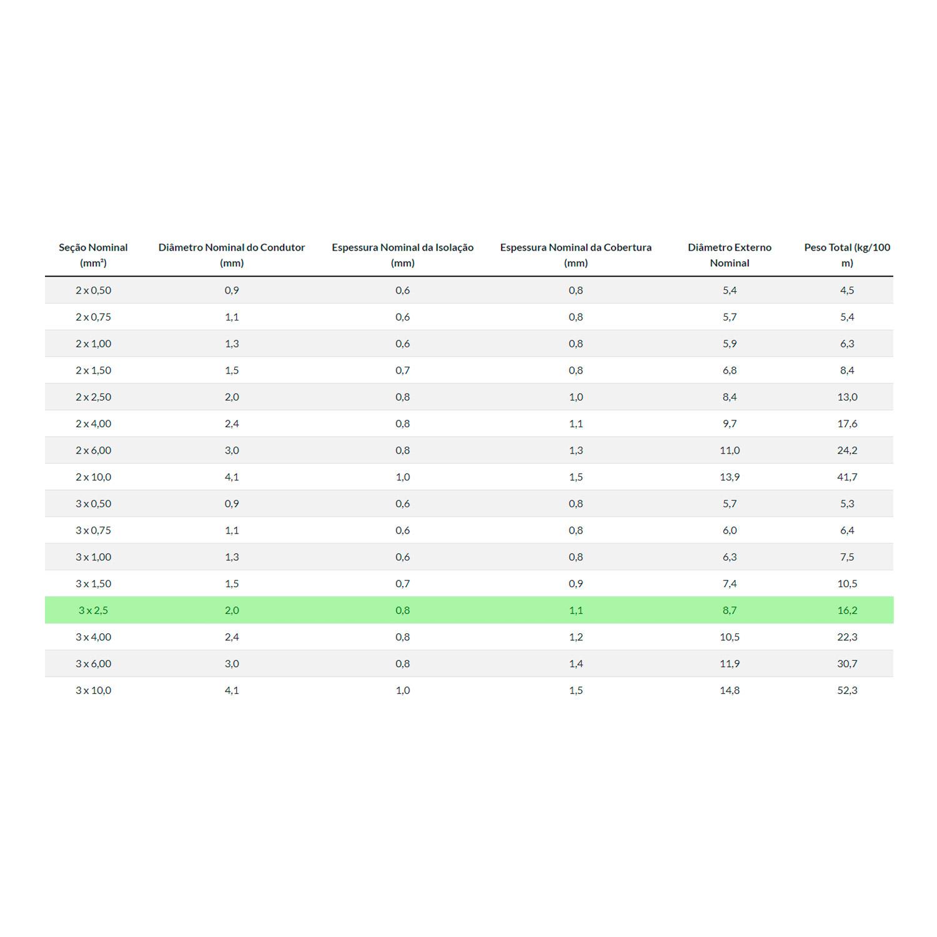The width and height of the screenshot is (937, 937).
Task: Select the '2 x 0,50' row label
Action: tap(93, 290)
